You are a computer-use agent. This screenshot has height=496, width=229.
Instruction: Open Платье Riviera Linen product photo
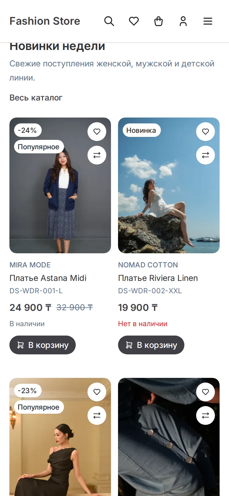pos(169,185)
